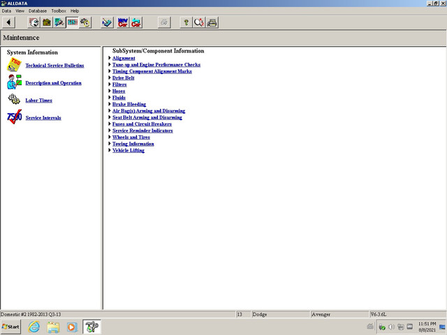This screenshot has height=335, width=447.
Task: Open the View menu
Action: point(20,11)
